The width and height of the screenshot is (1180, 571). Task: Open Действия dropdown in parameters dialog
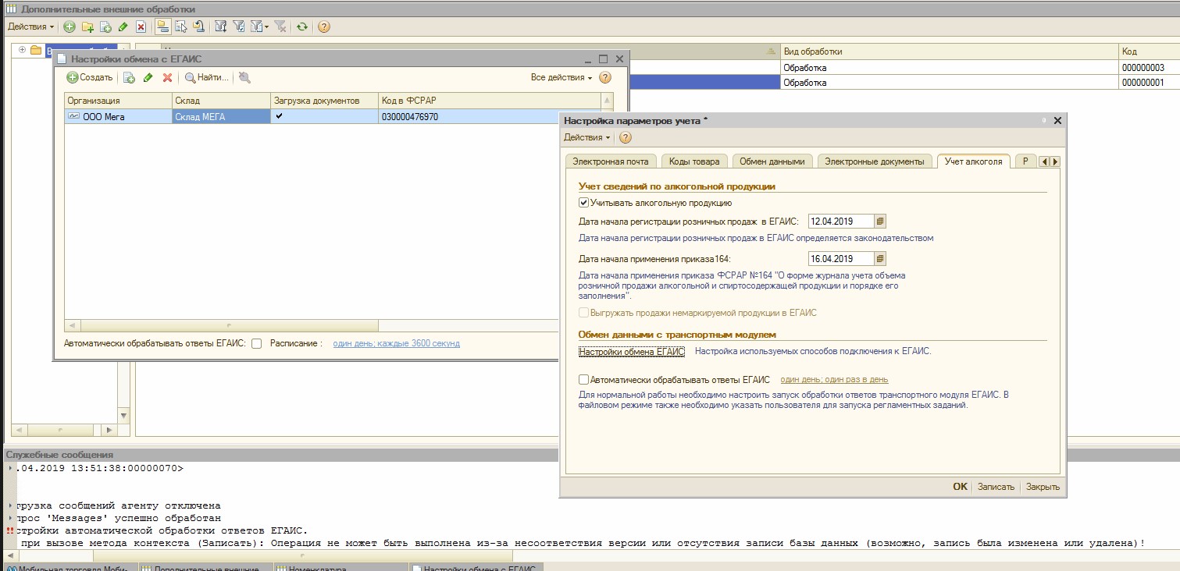586,137
